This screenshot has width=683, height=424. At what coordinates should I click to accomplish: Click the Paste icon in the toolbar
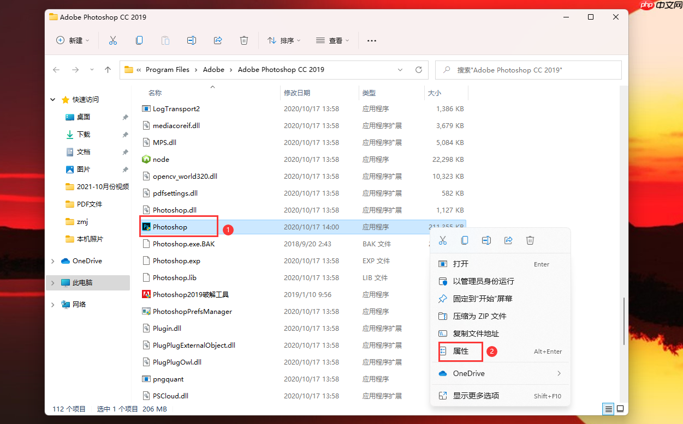[165, 40]
